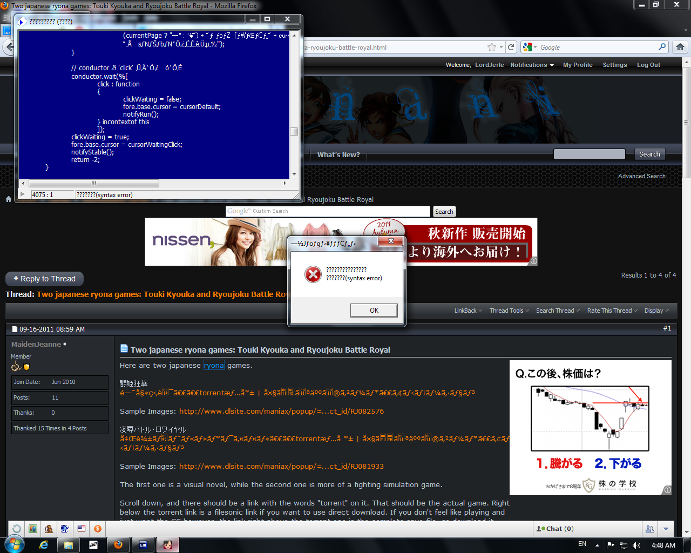Click the Advanced Search link
691x553 pixels.
[641, 176]
